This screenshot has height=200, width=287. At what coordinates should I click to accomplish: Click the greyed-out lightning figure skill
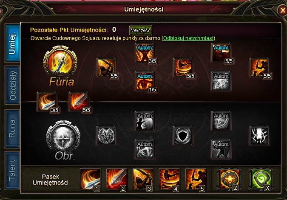(259, 135)
